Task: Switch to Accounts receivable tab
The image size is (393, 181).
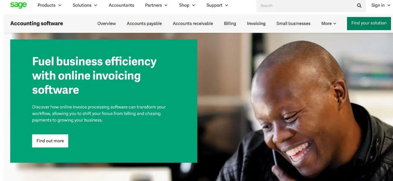Action: (193, 24)
